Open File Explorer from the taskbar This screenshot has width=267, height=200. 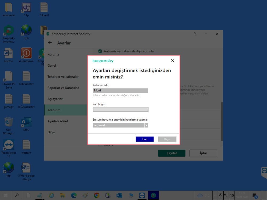point(62,195)
